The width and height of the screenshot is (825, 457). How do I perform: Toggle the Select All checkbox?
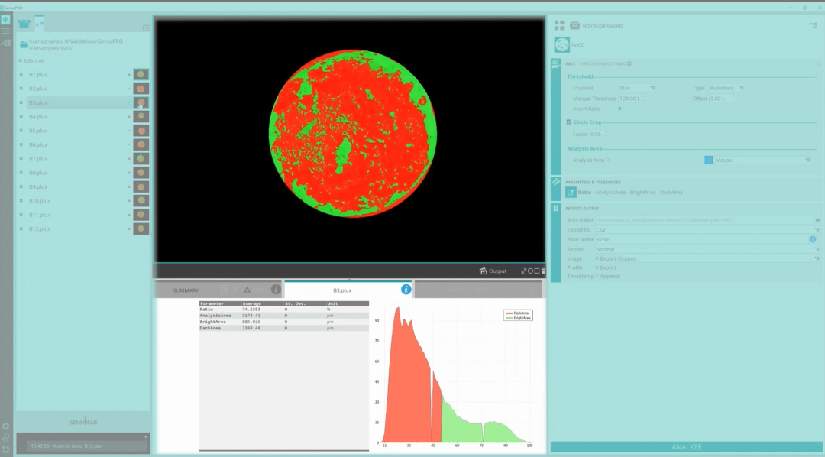[21, 60]
